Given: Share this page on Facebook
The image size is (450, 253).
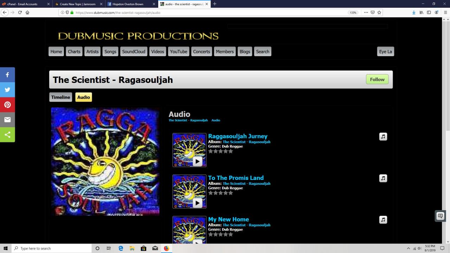Looking at the screenshot, I should [7, 75].
